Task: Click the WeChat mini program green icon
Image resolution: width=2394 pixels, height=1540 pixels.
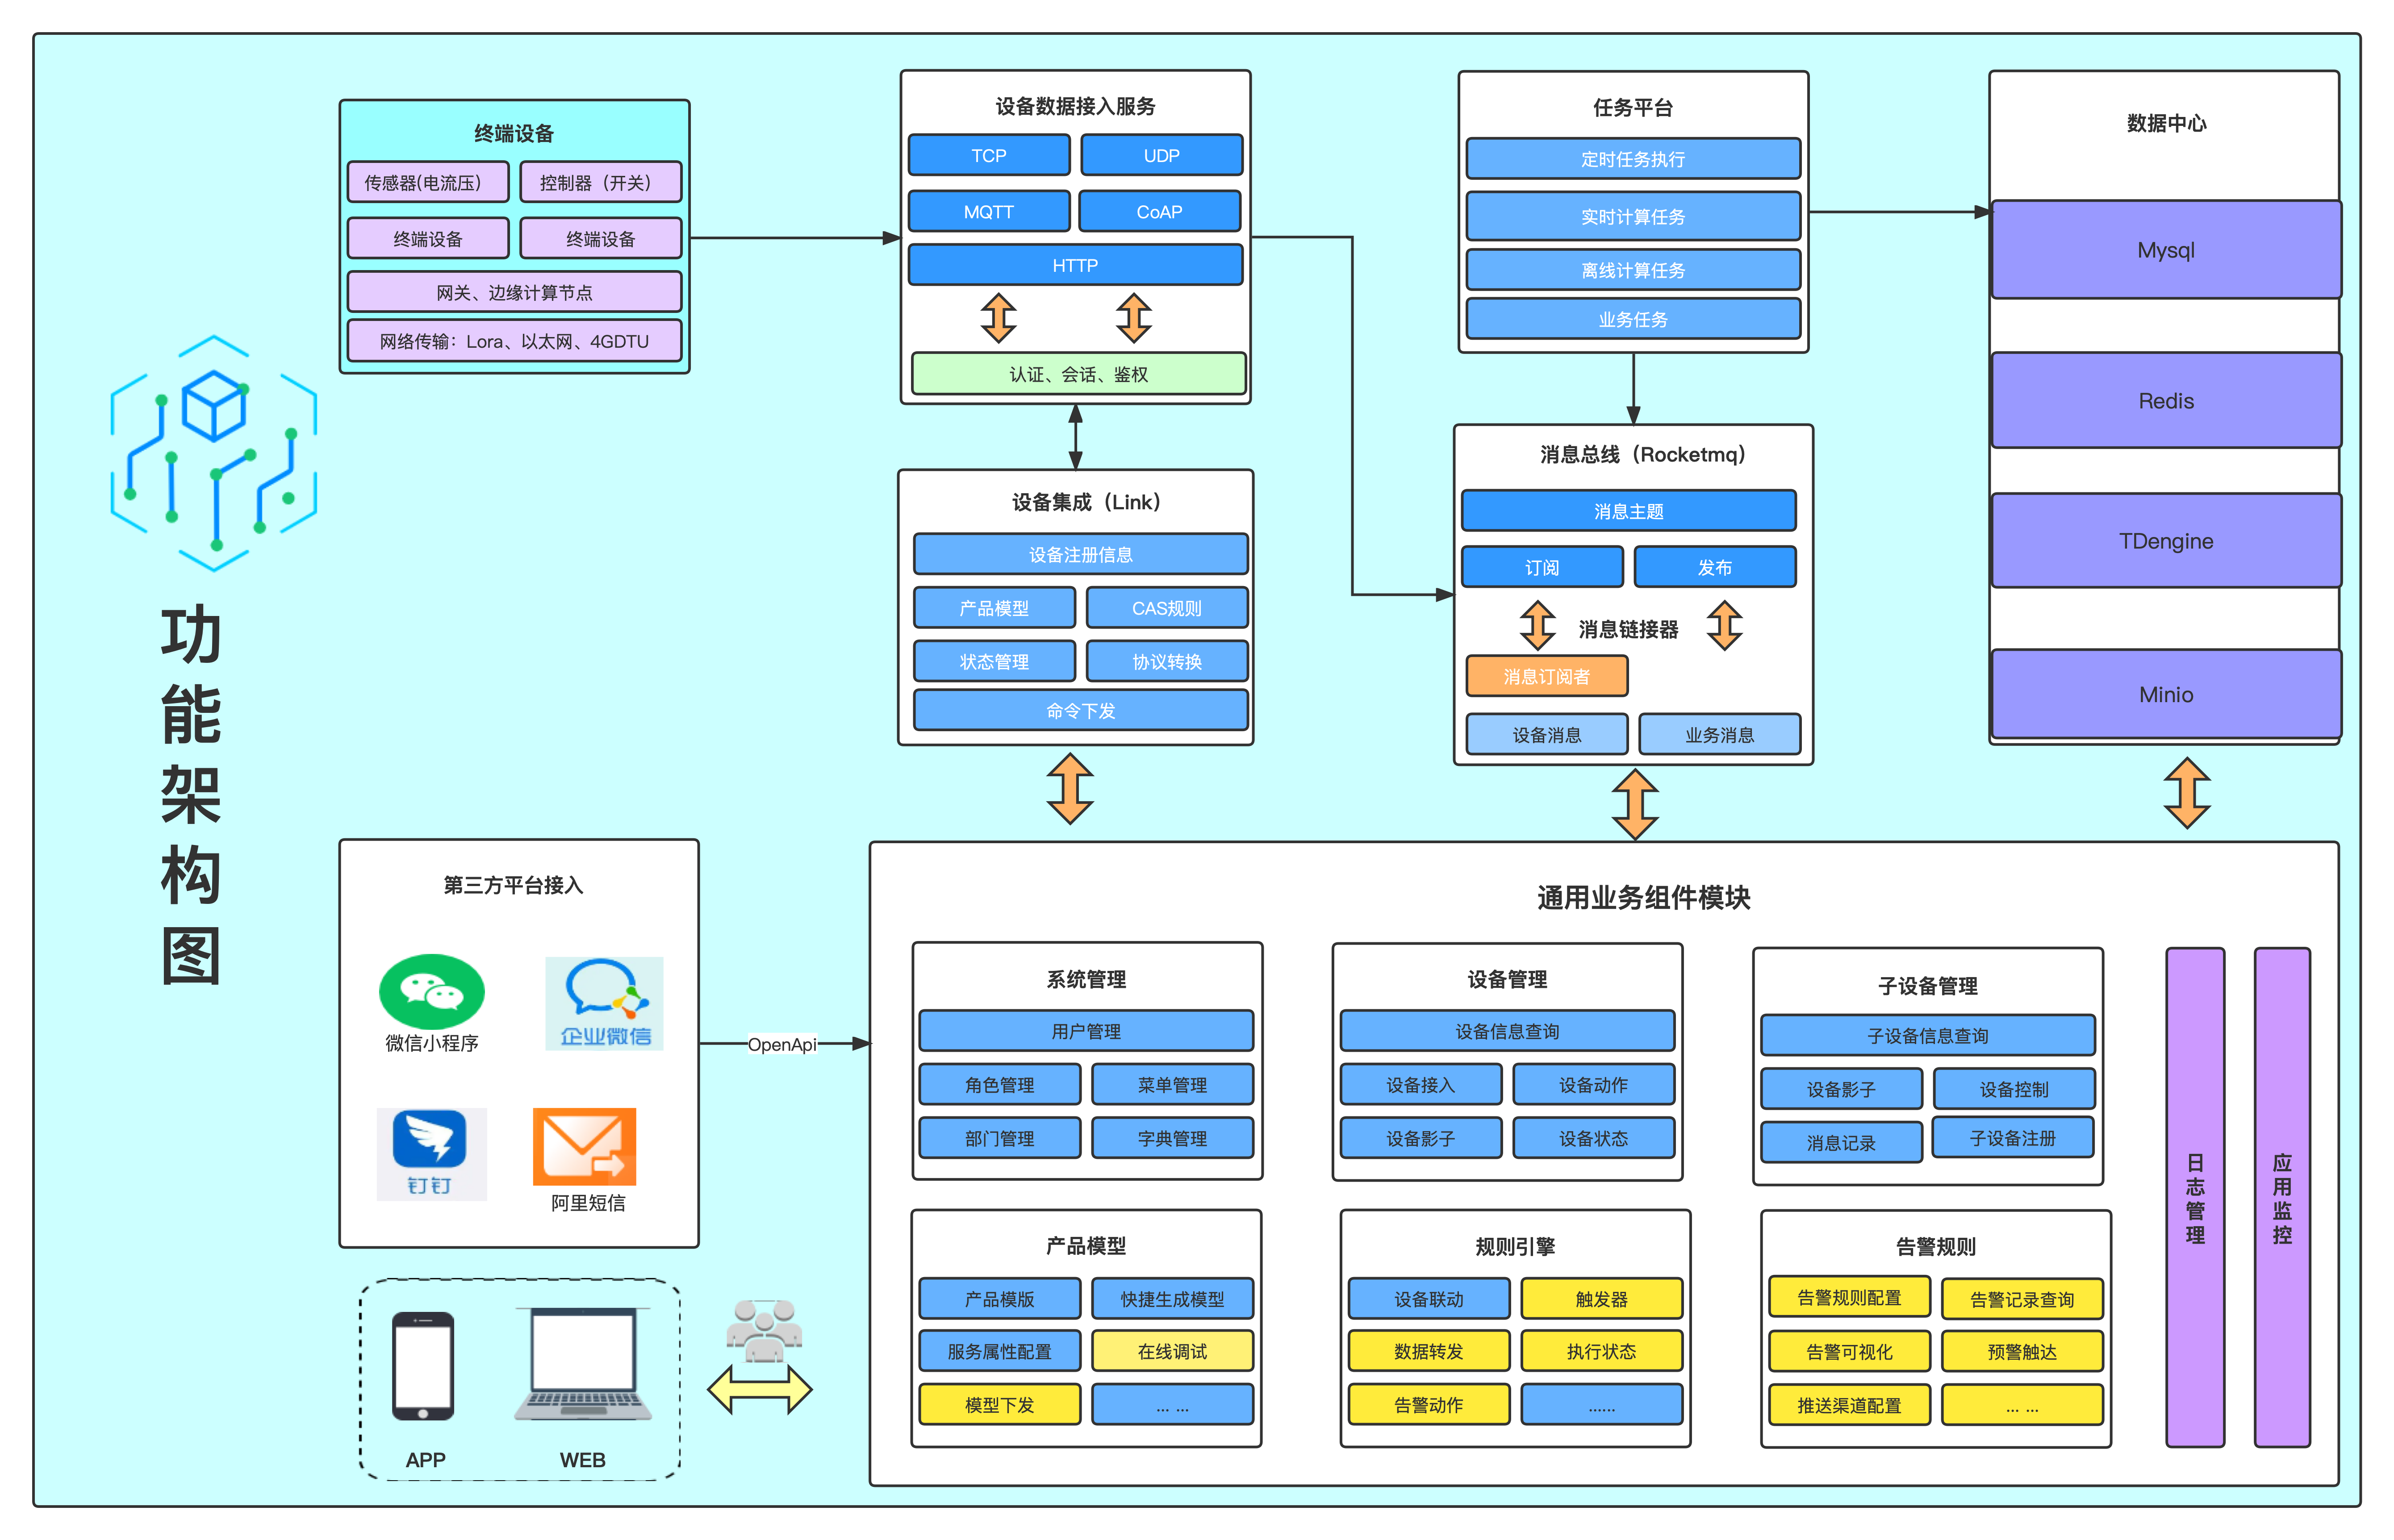Action: click(431, 991)
